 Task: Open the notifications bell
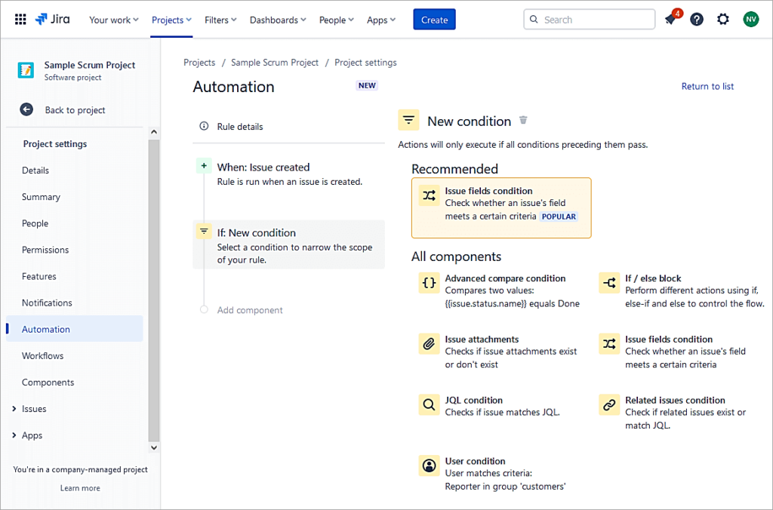click(670, 19)
